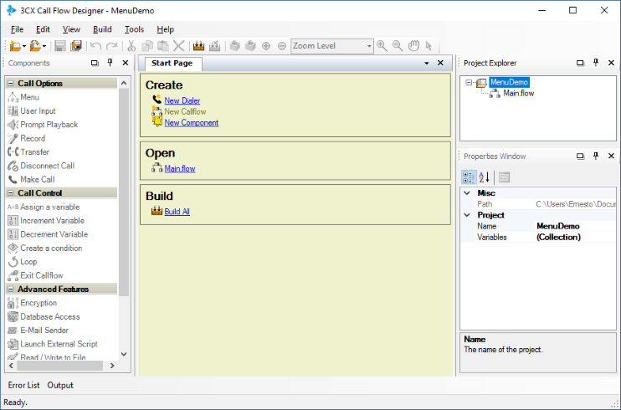Click the Zoom In magnifier icon
Screen dimensions: 621x410
pos(382,46)
